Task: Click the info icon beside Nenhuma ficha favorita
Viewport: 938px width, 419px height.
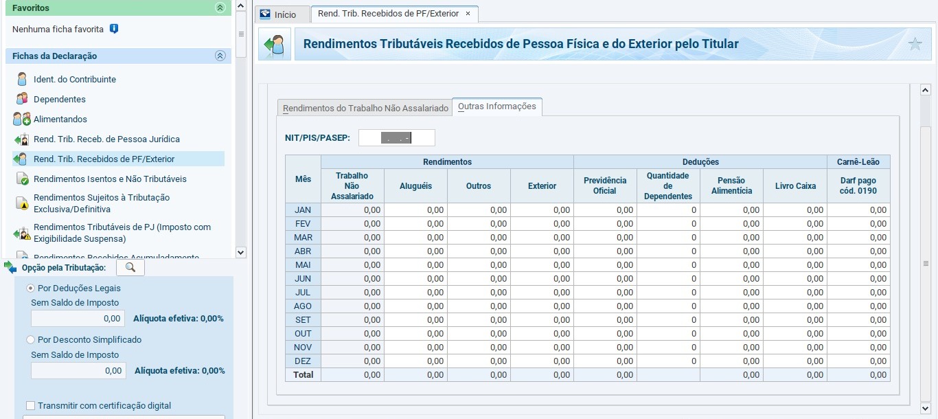Action: 114,29
